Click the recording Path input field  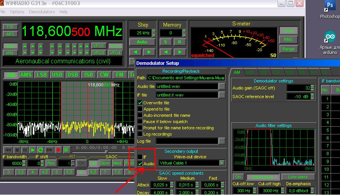point(186,78)
